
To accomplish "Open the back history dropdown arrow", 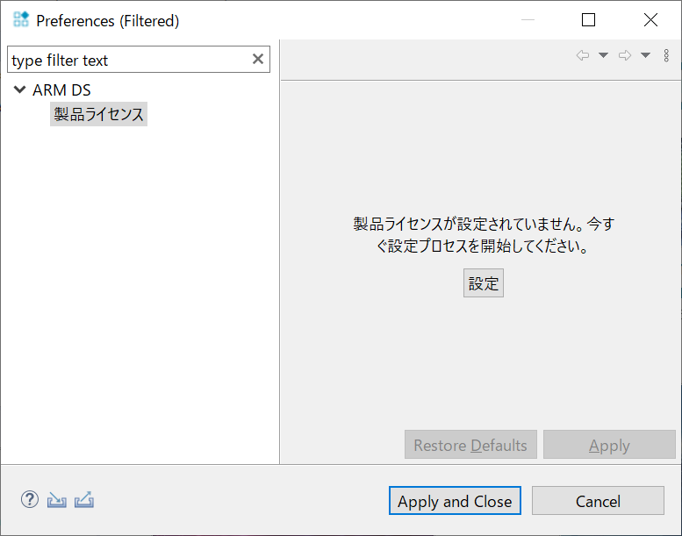I will [603, 55].
